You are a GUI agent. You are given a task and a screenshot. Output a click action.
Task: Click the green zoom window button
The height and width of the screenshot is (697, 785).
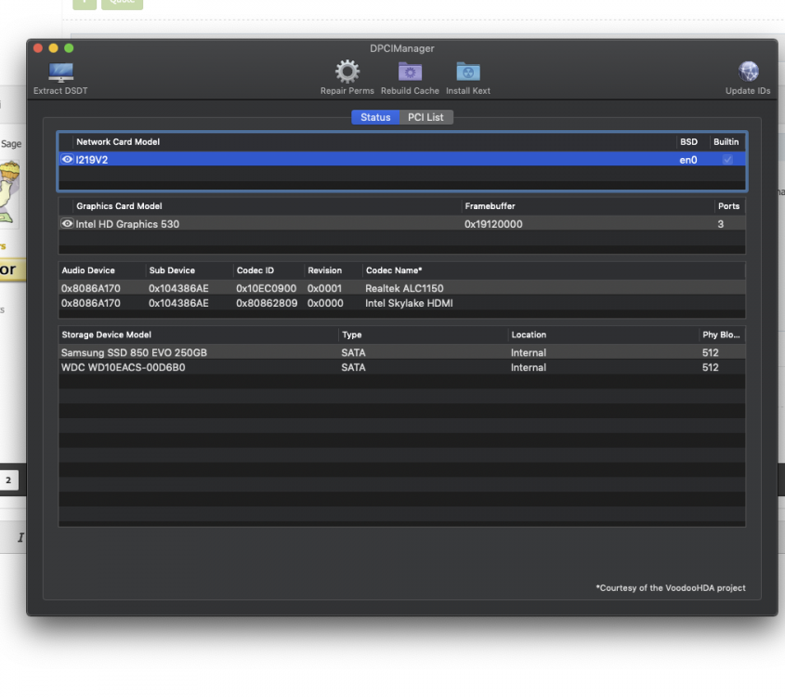(69, 48)
